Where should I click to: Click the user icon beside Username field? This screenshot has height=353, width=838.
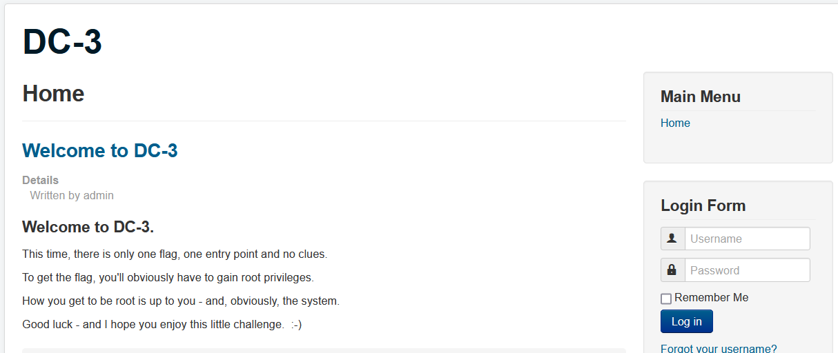[672, 239]
